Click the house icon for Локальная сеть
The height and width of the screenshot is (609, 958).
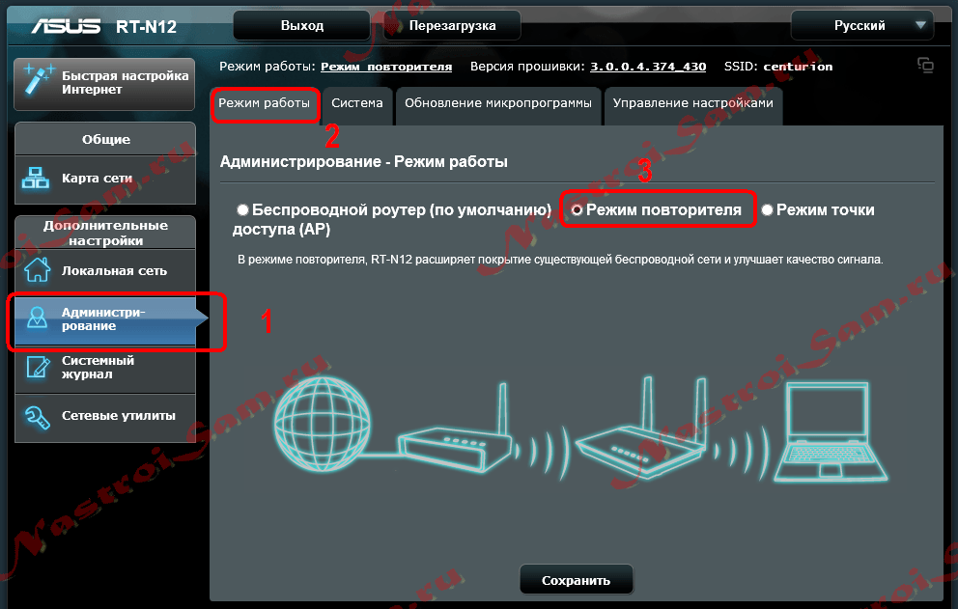point(37,271)
